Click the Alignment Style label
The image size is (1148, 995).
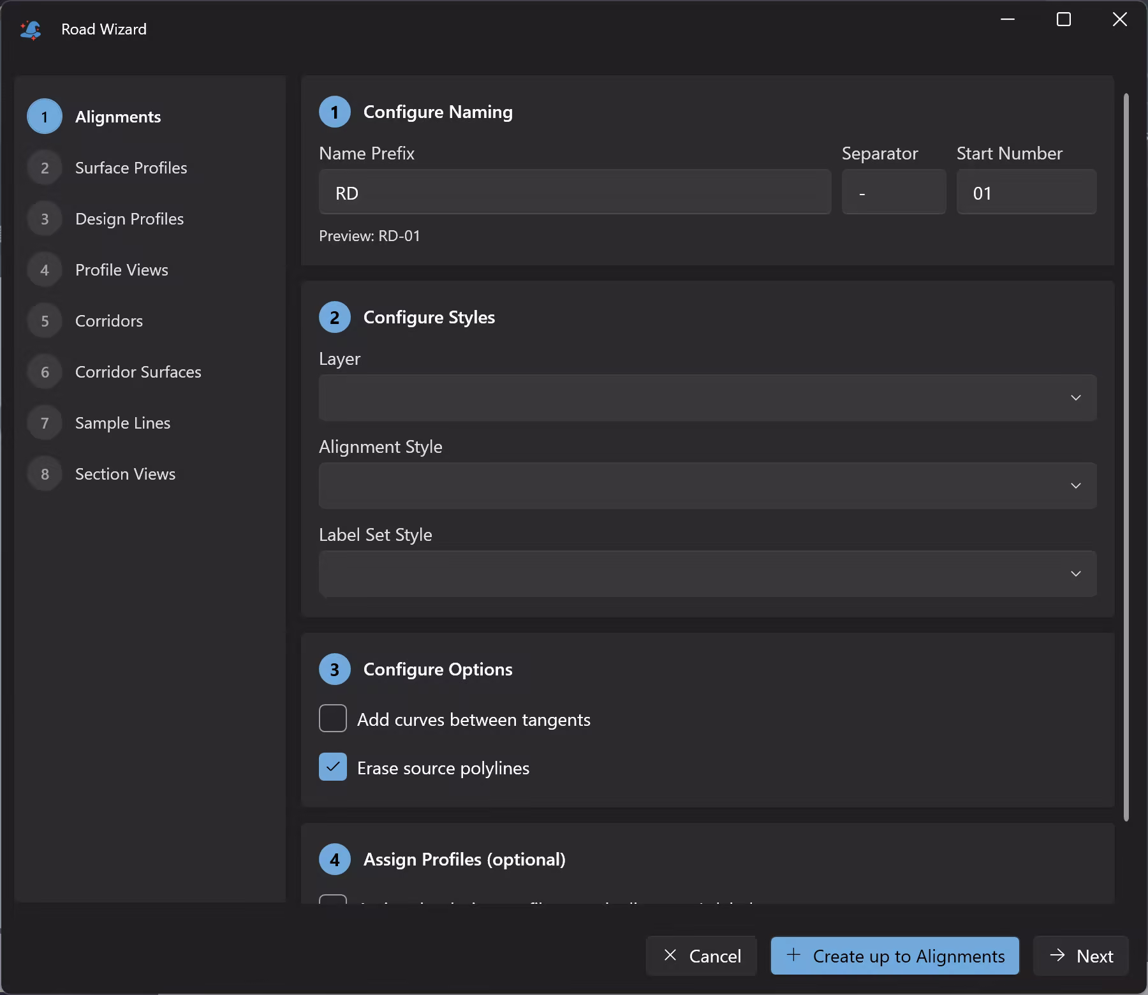coord(381,446)
